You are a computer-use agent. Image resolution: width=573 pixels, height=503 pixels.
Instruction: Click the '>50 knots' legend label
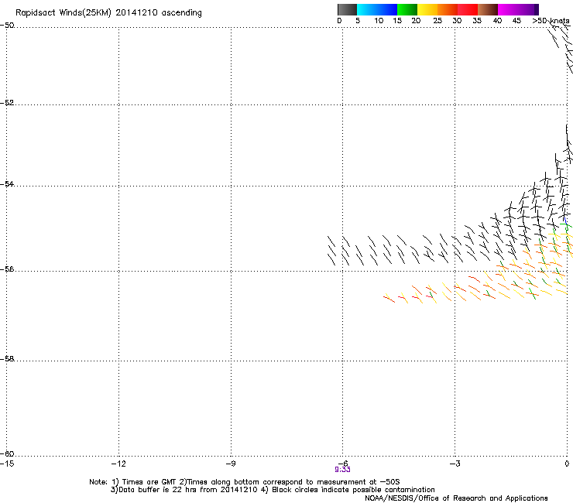coord(551,20)
